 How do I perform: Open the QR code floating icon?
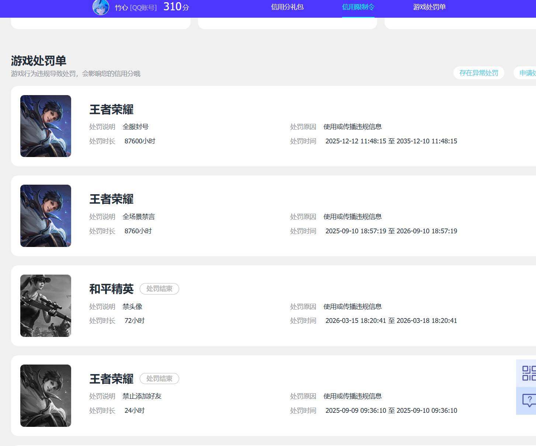click(x=528, y=373)
